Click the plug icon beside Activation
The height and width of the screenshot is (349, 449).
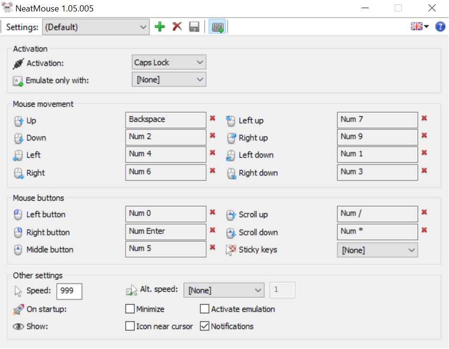(x=18, y=64)
